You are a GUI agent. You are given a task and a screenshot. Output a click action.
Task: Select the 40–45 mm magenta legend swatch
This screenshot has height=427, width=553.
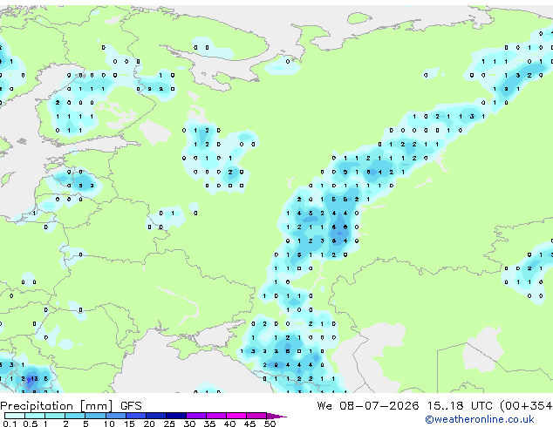tap(236, 416)
